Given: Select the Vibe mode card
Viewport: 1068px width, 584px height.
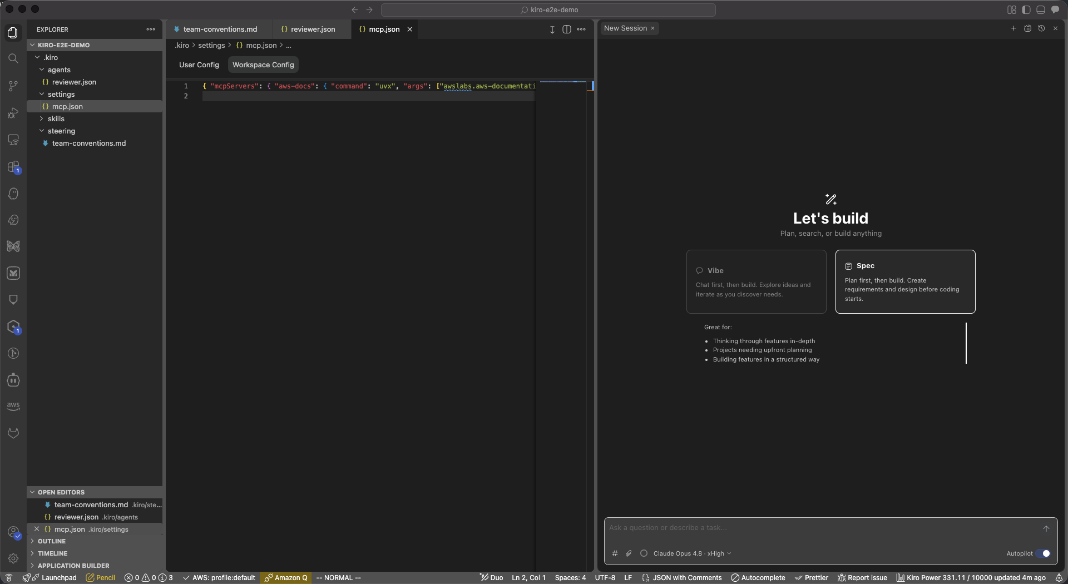Looking at the screenshot, I should [x=756, y=282].
